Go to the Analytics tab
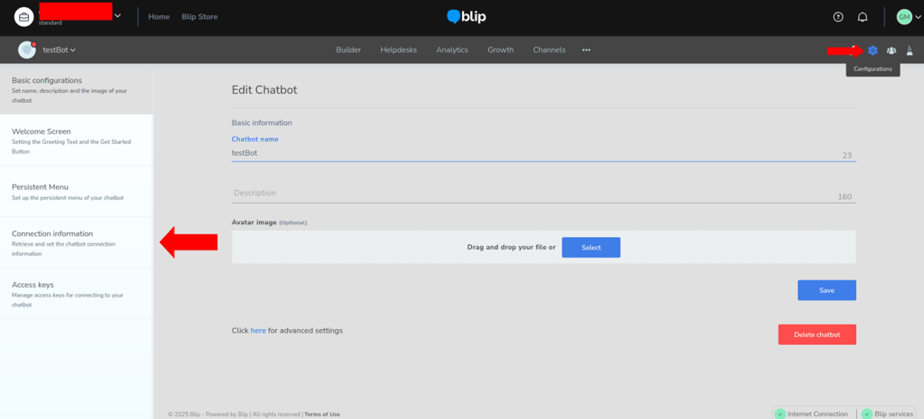The height and width of the screenshot is (419, 924). 452,50
